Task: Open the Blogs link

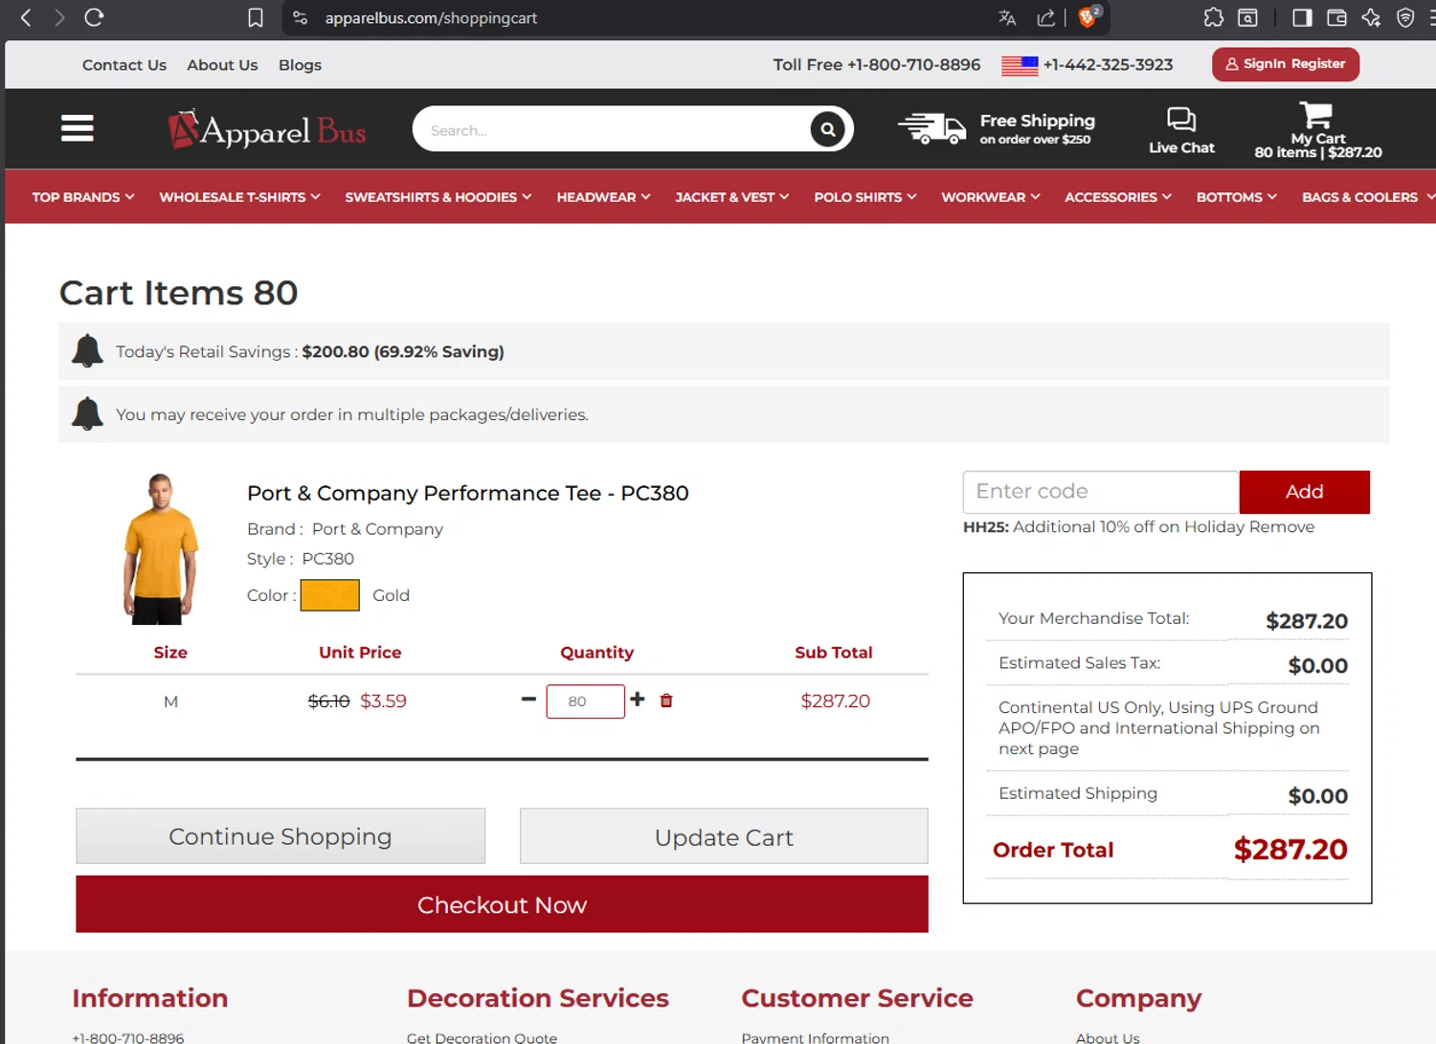Action: (300, 65)
